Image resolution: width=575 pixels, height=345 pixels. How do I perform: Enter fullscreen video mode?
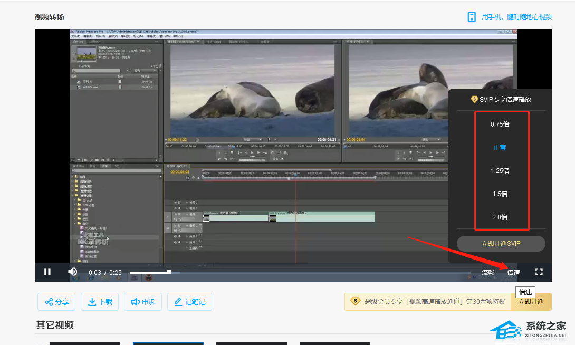point(539,272)
